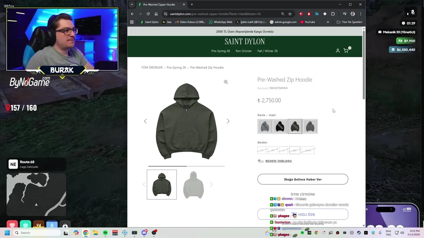Open WhatsApp Web bookmark
This screenshot has height=238, width=424.
(x=221, y=22)
